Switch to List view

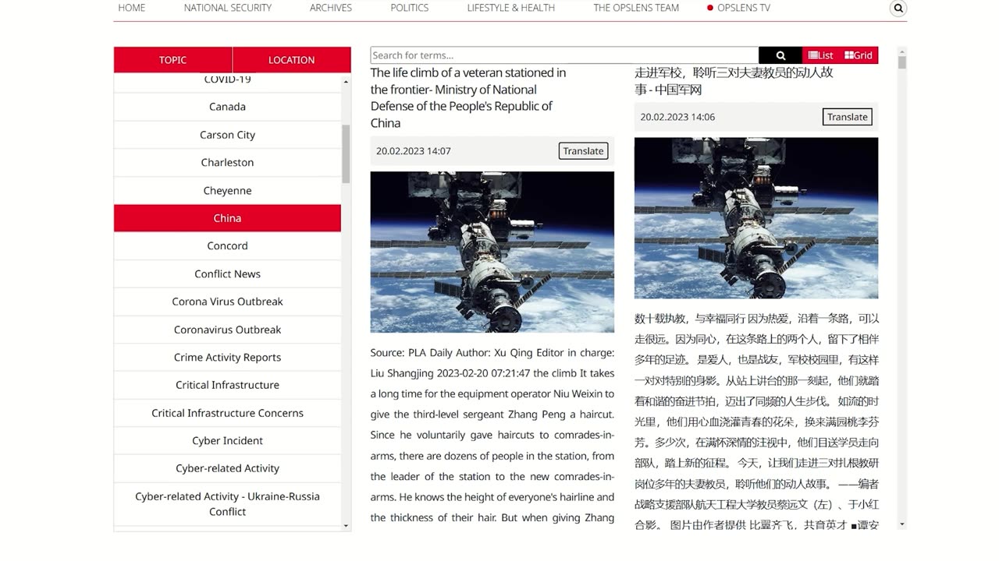click(820, 55)
